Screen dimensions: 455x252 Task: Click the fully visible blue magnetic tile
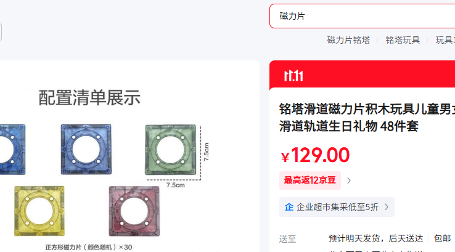pos(86,149)
